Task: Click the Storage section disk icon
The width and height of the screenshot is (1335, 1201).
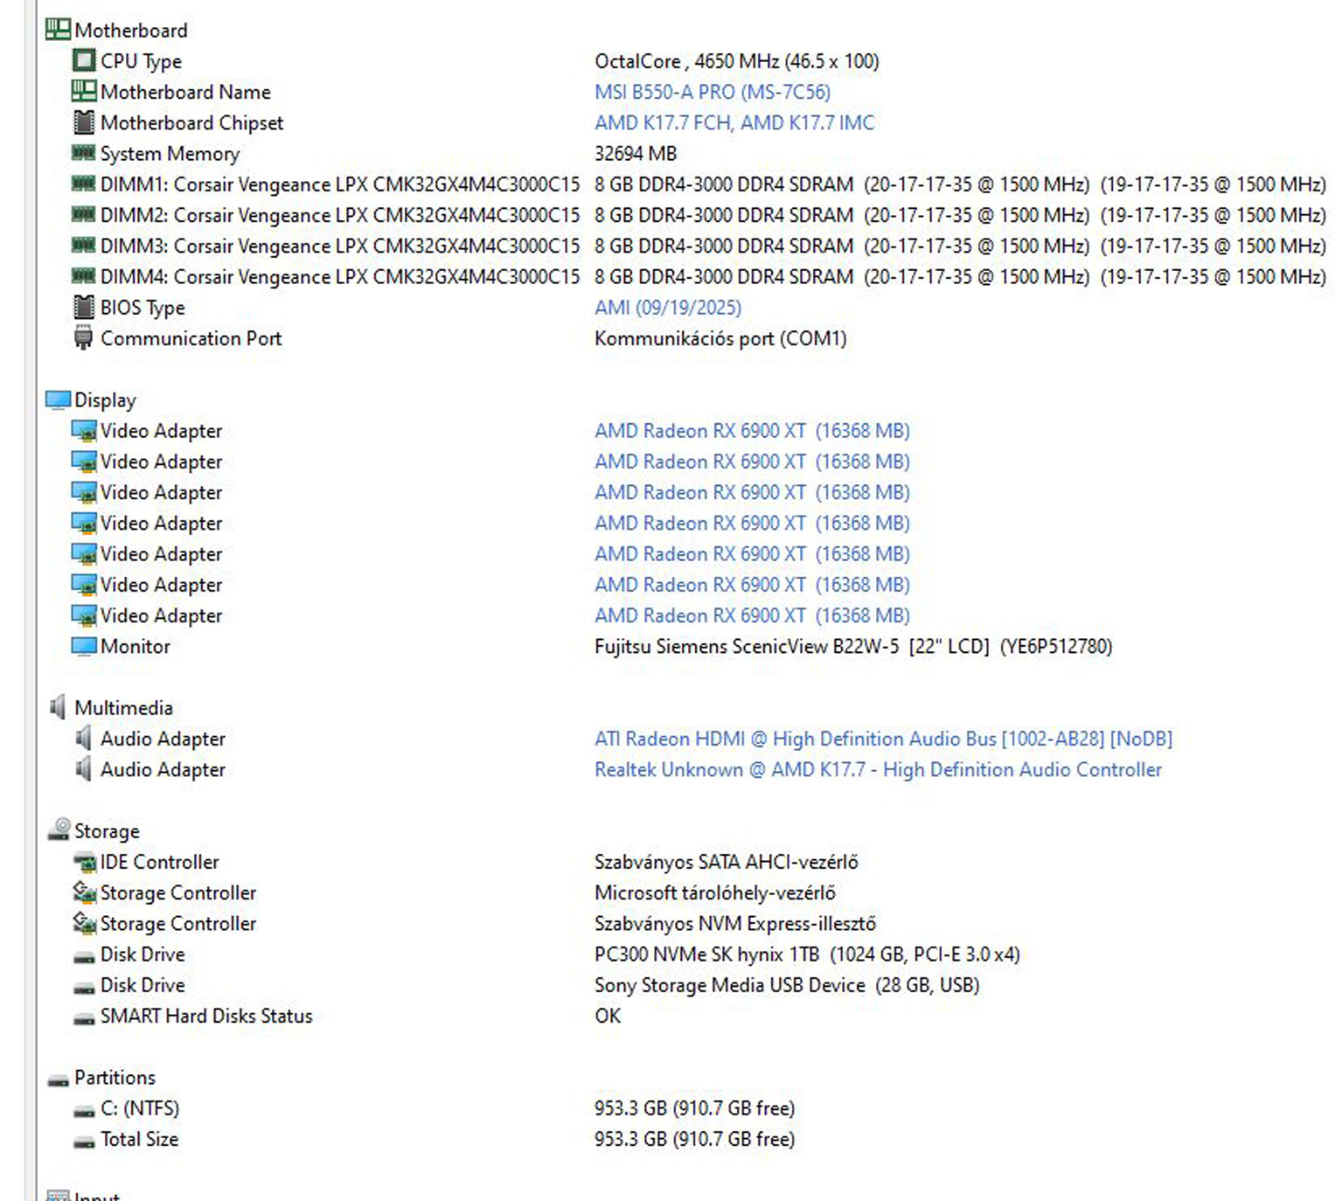Action: coord(59,830)
